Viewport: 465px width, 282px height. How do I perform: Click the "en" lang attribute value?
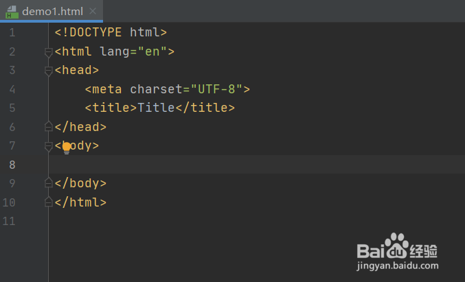pyautogui.click(x=152, y=51)
